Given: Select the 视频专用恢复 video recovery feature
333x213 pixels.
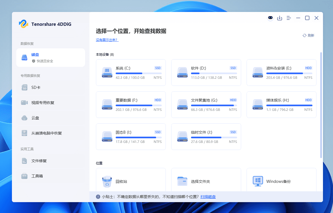Looking at the screenshot, I should 39,102.
